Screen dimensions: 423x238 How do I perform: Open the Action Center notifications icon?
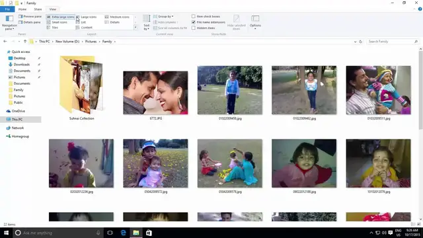click(390, 233)
